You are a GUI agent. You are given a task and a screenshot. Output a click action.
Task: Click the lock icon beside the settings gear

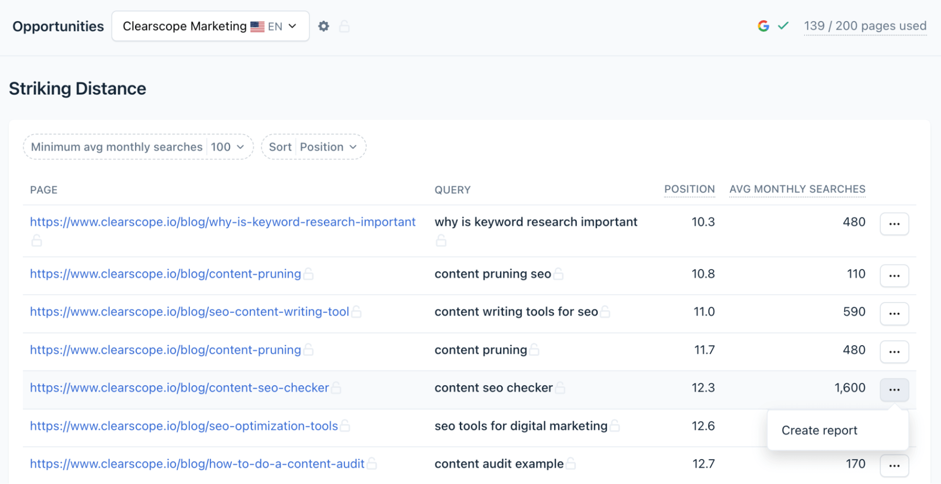pos(345,26)
